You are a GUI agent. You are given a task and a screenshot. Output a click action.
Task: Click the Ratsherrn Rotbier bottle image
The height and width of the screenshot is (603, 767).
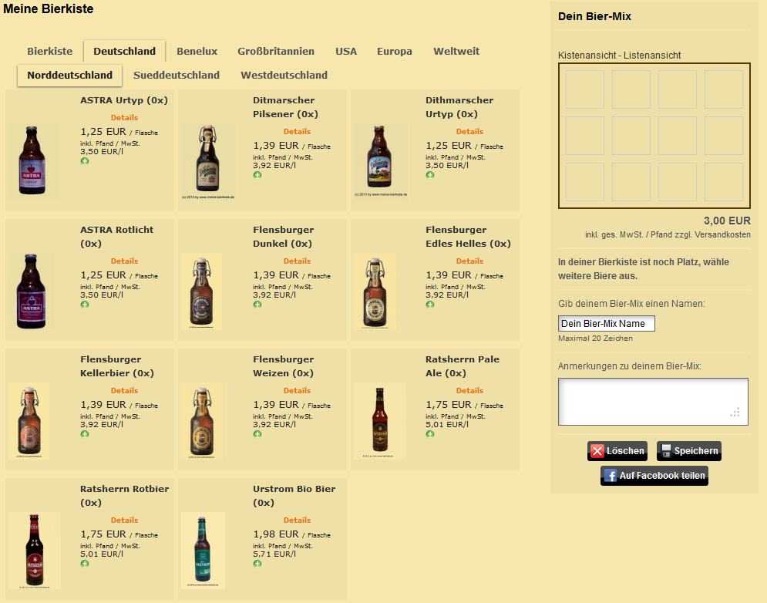(x=35, y=551)
